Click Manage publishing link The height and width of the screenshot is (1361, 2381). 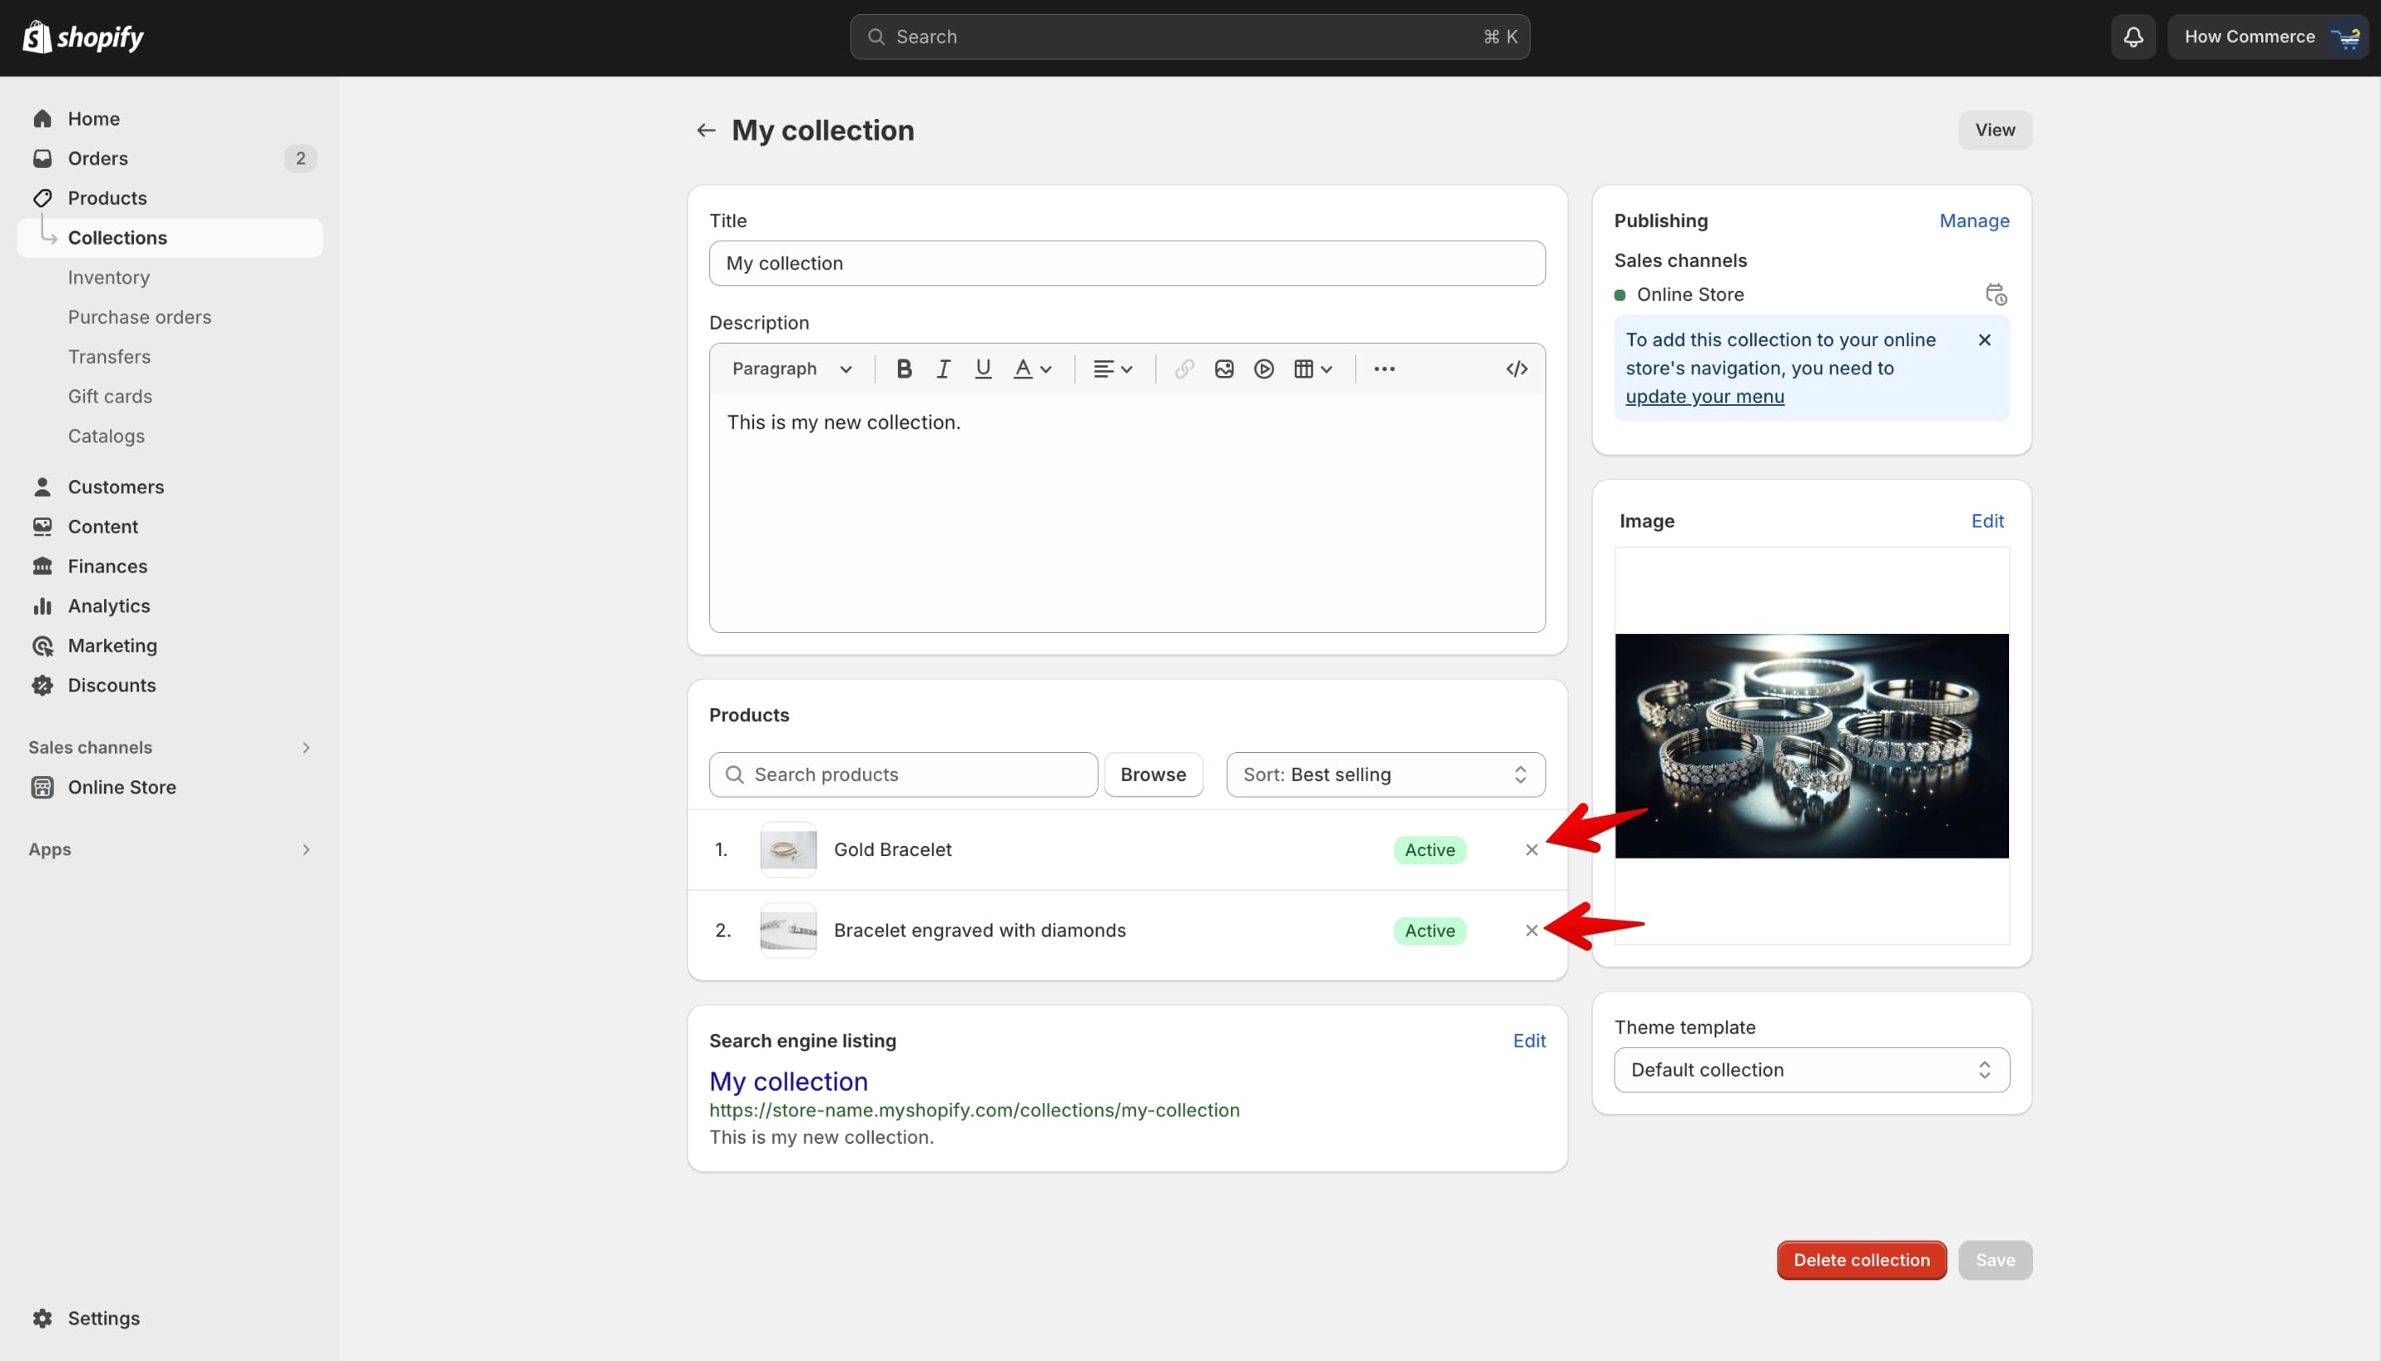point(1973,221)
